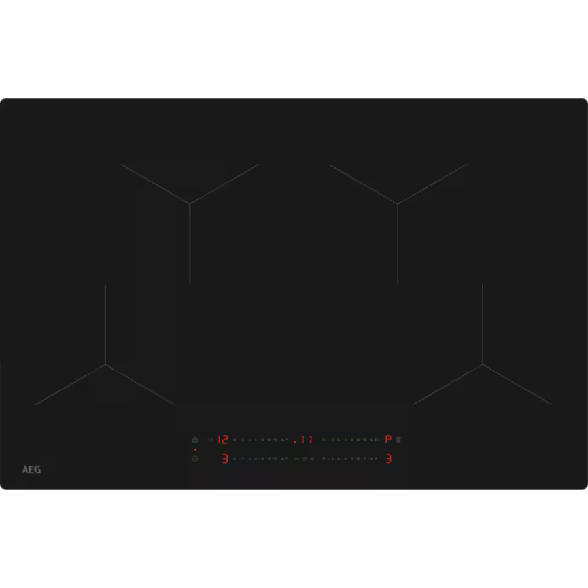Tap the top-right heat level slider
The height and width of the screenshot is (588, 588).
click(351, 440)
